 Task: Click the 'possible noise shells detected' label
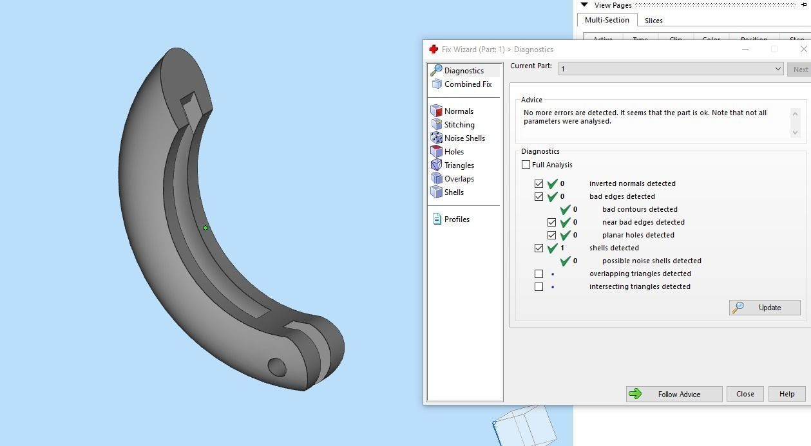click(x=652, y=261)
